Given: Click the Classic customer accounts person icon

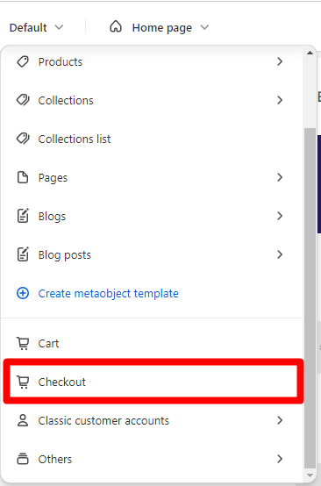Looking at the screenshot, I should [23, 420].
